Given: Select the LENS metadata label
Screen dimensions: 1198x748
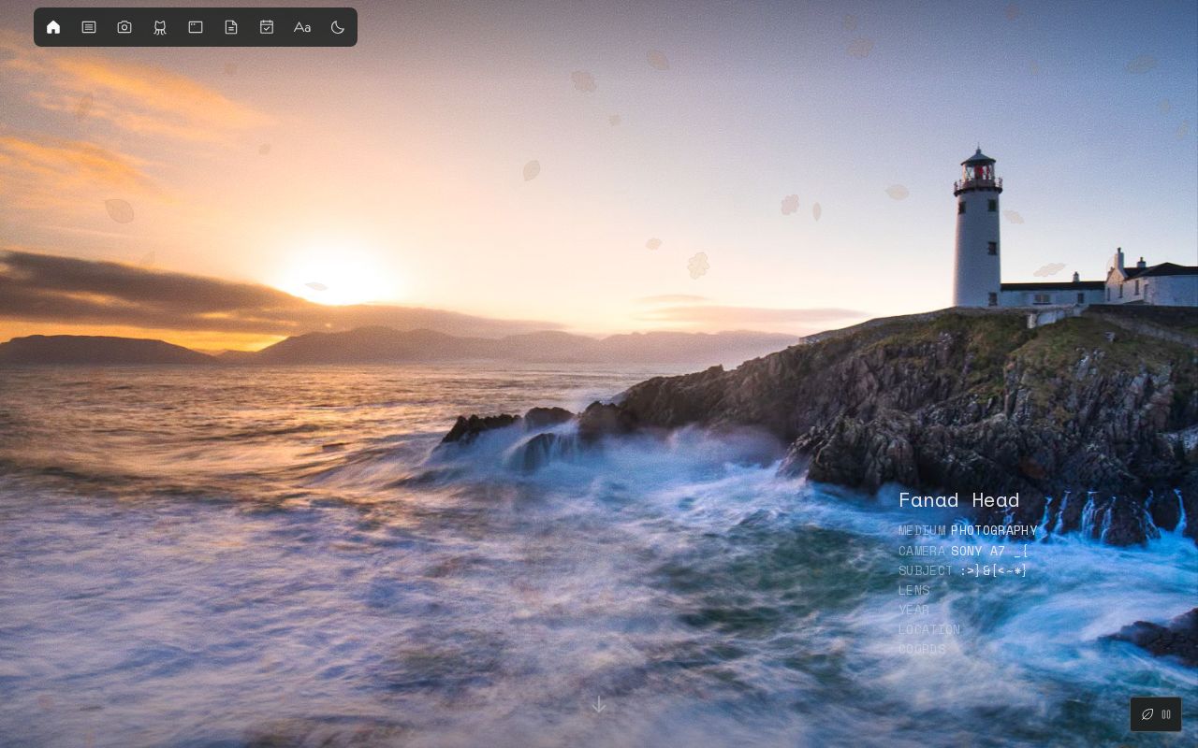Looking at the screenshot, I should click(x=914, y=590).
